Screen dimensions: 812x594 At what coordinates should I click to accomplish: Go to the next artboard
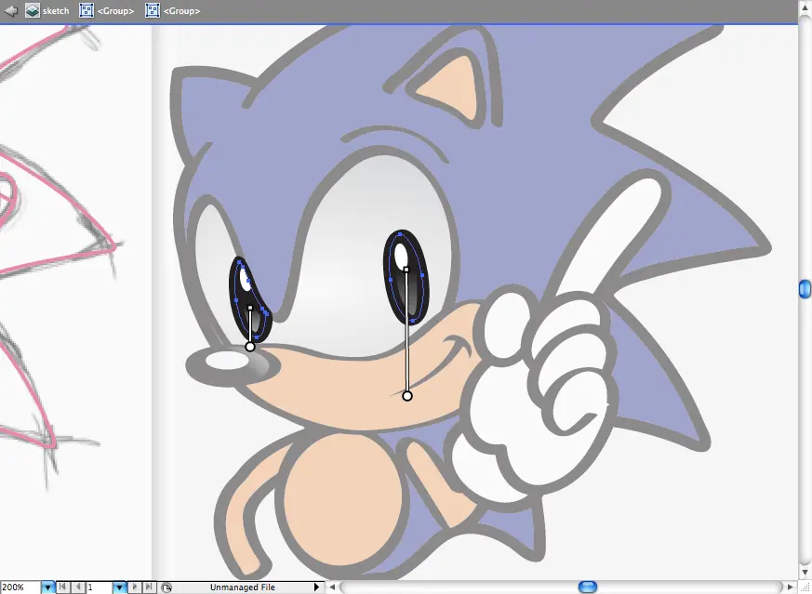point(135,587)
